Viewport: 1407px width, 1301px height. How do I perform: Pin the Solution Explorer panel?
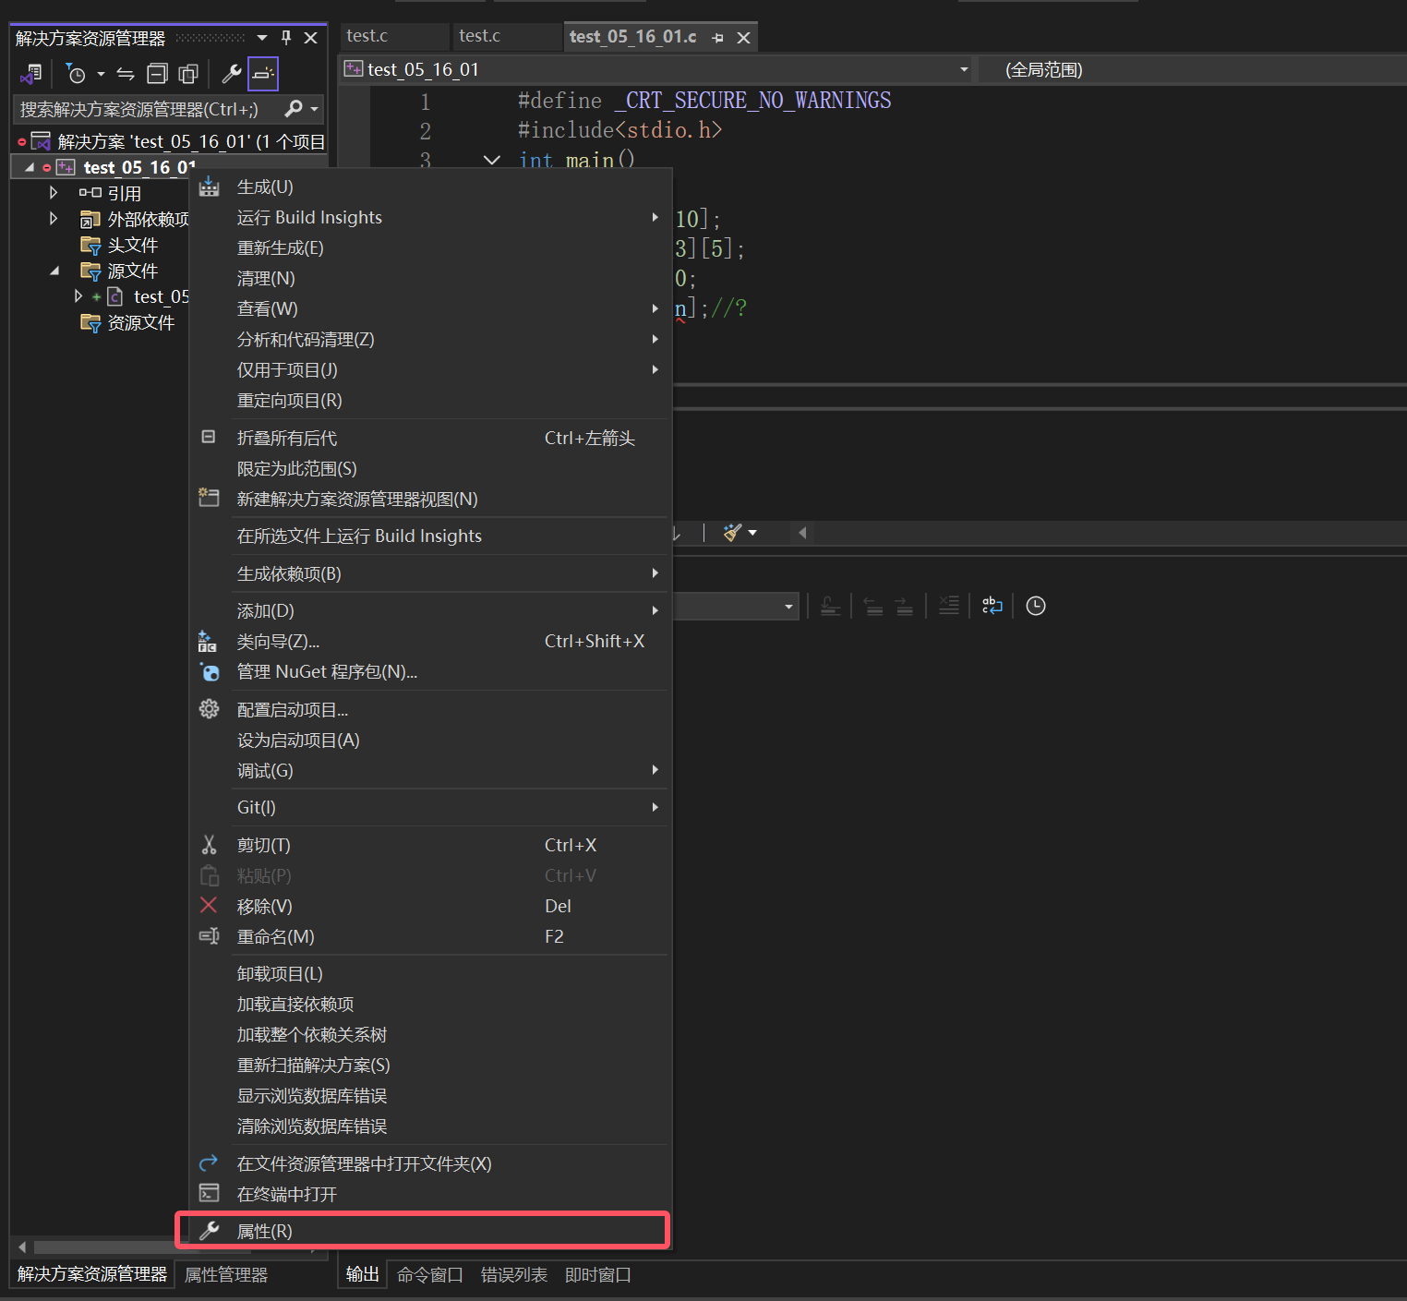tap(286, 38)
